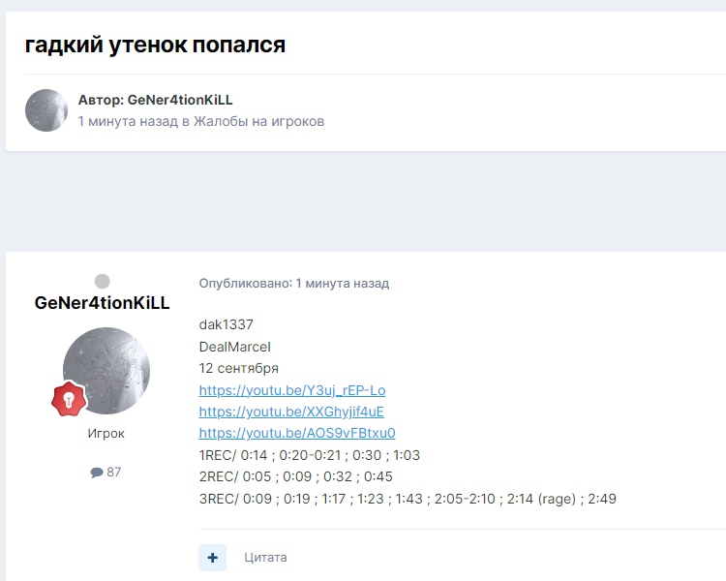Click the Опубликовано: 1 минута назад timestamp
This screenshot has height=581, width=726.
293,284
